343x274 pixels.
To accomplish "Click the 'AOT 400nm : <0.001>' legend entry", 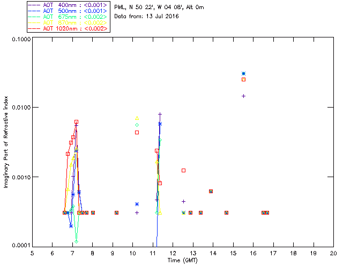I will click(68, 5).
